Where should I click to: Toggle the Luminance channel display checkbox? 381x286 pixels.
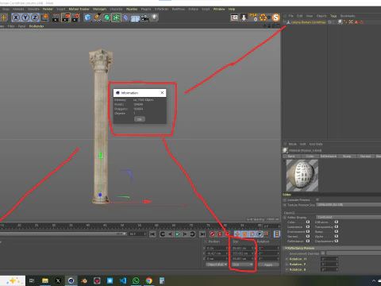[308, 226]
